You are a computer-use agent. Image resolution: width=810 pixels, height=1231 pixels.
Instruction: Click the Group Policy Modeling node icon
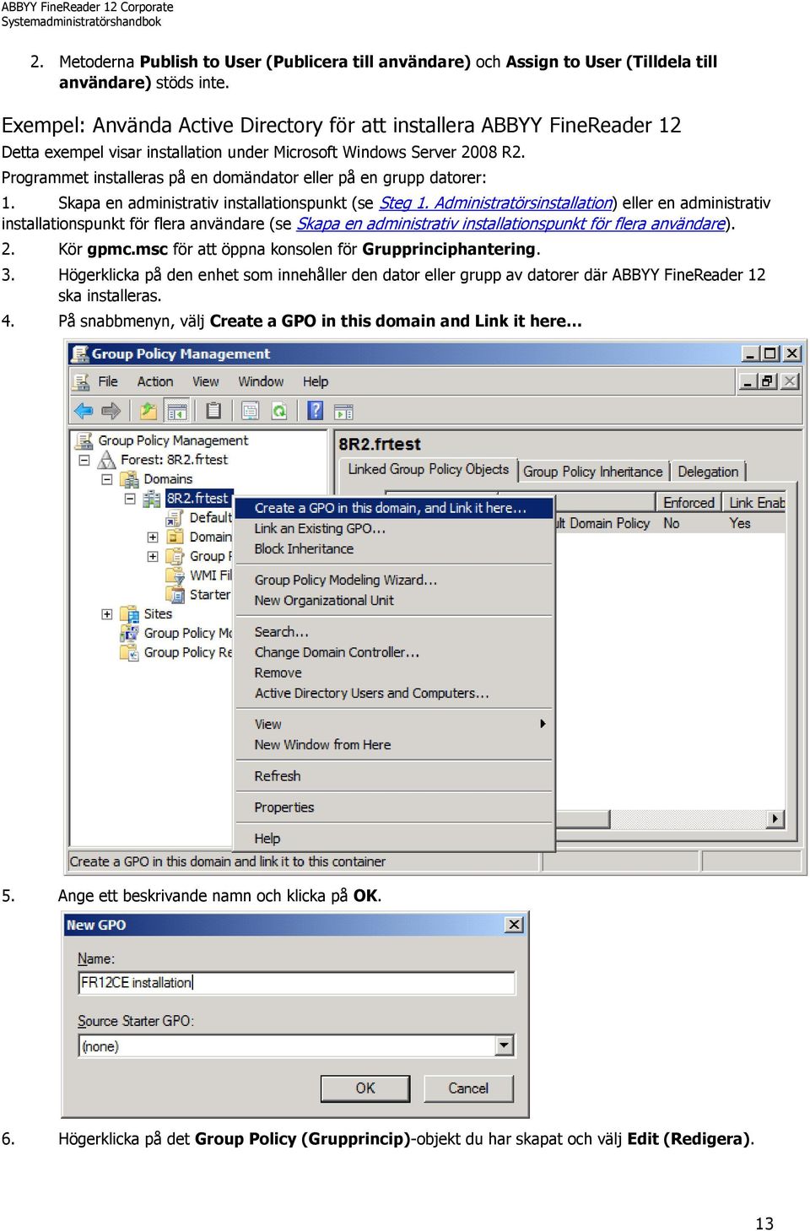129,633
